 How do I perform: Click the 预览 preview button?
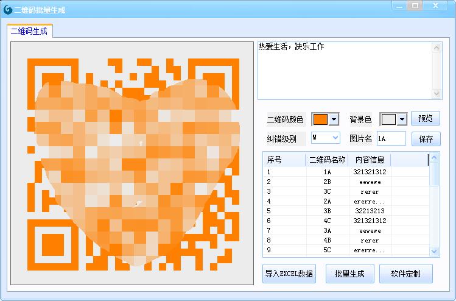(x=426, y=118)
